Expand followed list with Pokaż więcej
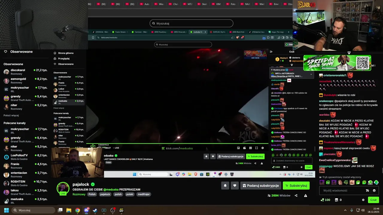The image size is (383, 215). click(11, 115)
